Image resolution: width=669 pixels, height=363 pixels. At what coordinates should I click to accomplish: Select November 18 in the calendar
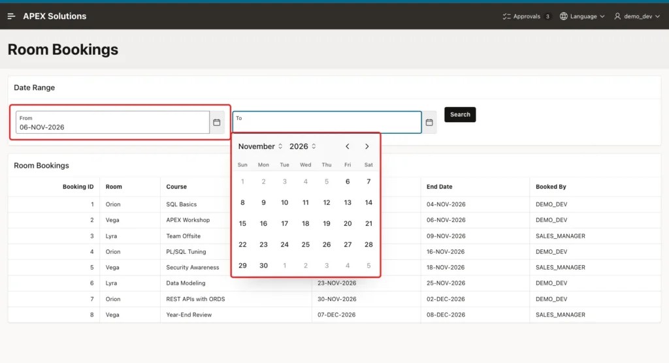pos(306,223)
